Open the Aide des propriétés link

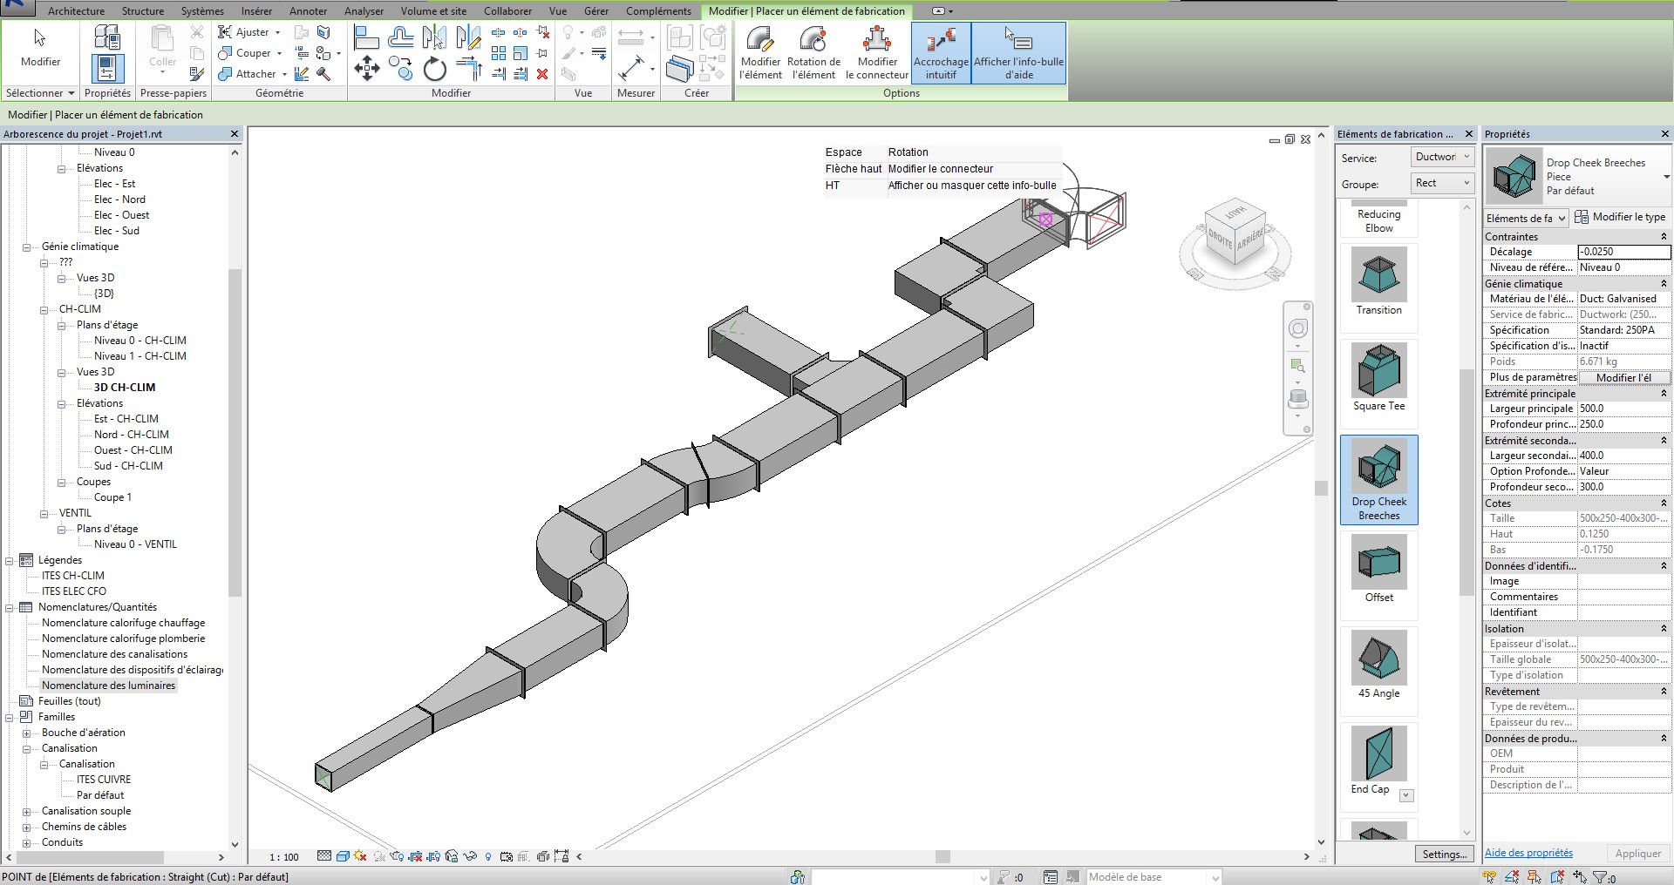tap(1528, 853)
